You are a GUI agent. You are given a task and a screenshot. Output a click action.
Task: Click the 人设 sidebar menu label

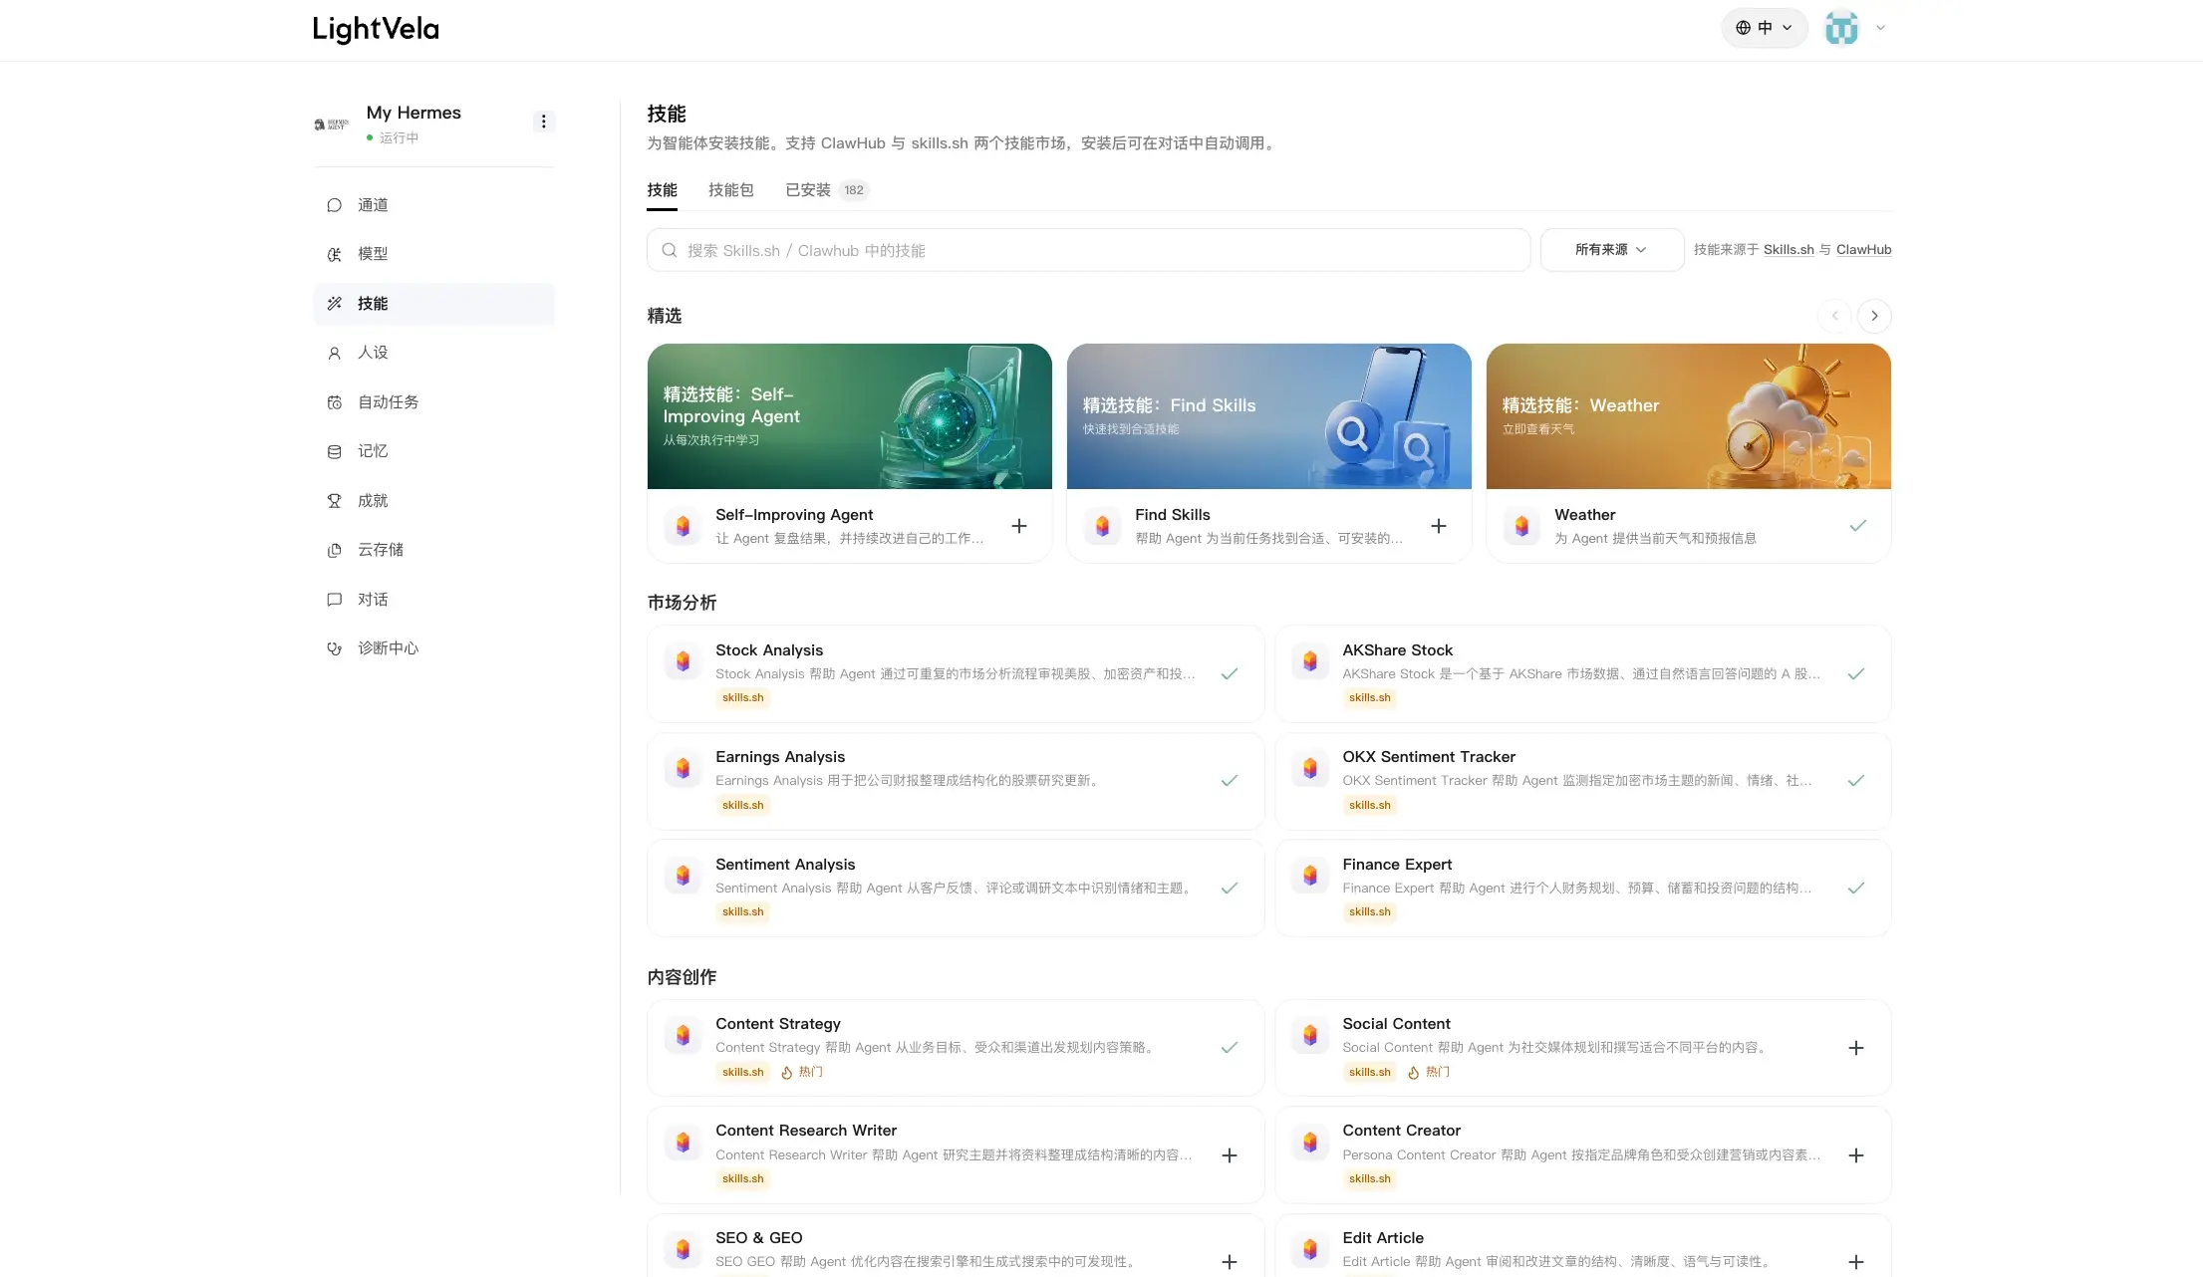(x=373, y=353)
